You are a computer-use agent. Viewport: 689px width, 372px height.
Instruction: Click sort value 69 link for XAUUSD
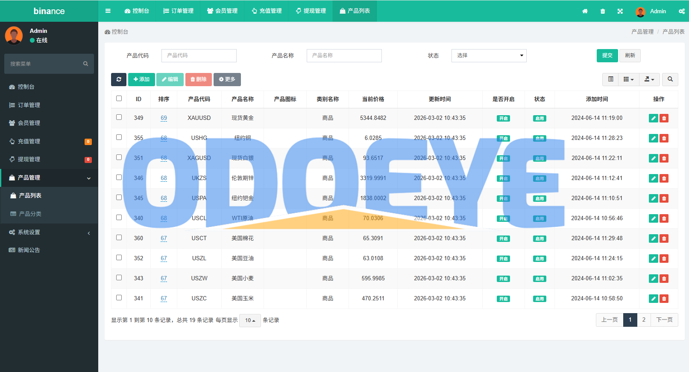[x=164, y=118]
